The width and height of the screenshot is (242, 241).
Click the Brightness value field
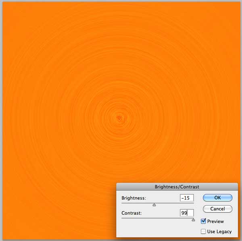187,198
